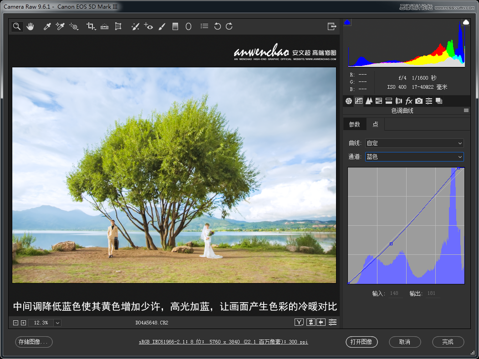Select the Transform tool
The width and height of the screenshot is (479, 359).
[118, 26]
